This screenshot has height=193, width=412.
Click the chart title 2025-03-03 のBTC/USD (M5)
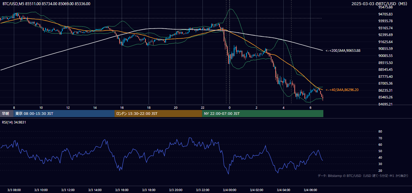(380, 4)
